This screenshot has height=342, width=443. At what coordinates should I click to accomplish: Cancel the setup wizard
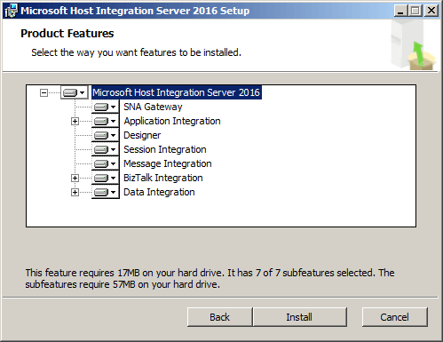[x=395, y=317]
